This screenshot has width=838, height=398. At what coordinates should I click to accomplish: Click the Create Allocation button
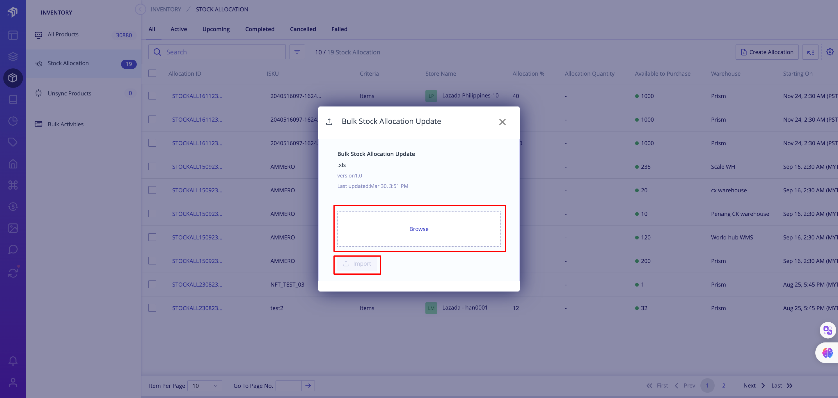pyautogui.click(x=767, y=52)
